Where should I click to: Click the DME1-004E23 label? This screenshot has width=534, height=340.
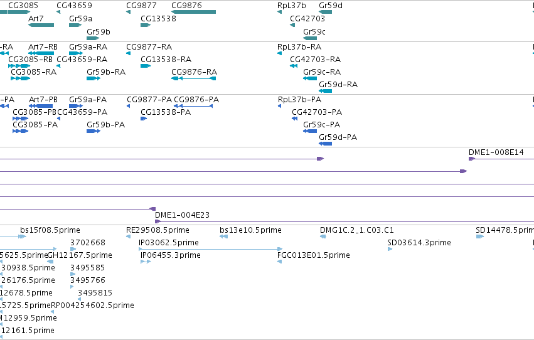[182, 215]
